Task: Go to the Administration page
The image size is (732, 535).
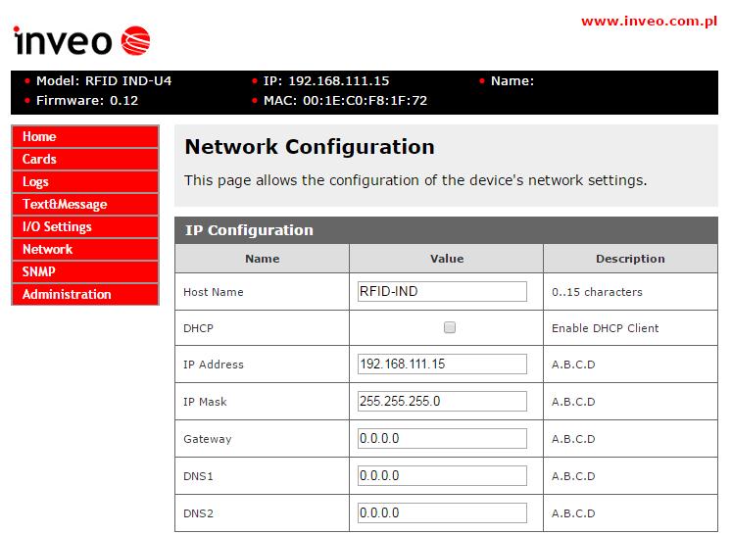Action: click(x=85, y=294)
